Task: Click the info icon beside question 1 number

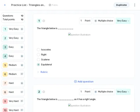Action: pos(44,21)
